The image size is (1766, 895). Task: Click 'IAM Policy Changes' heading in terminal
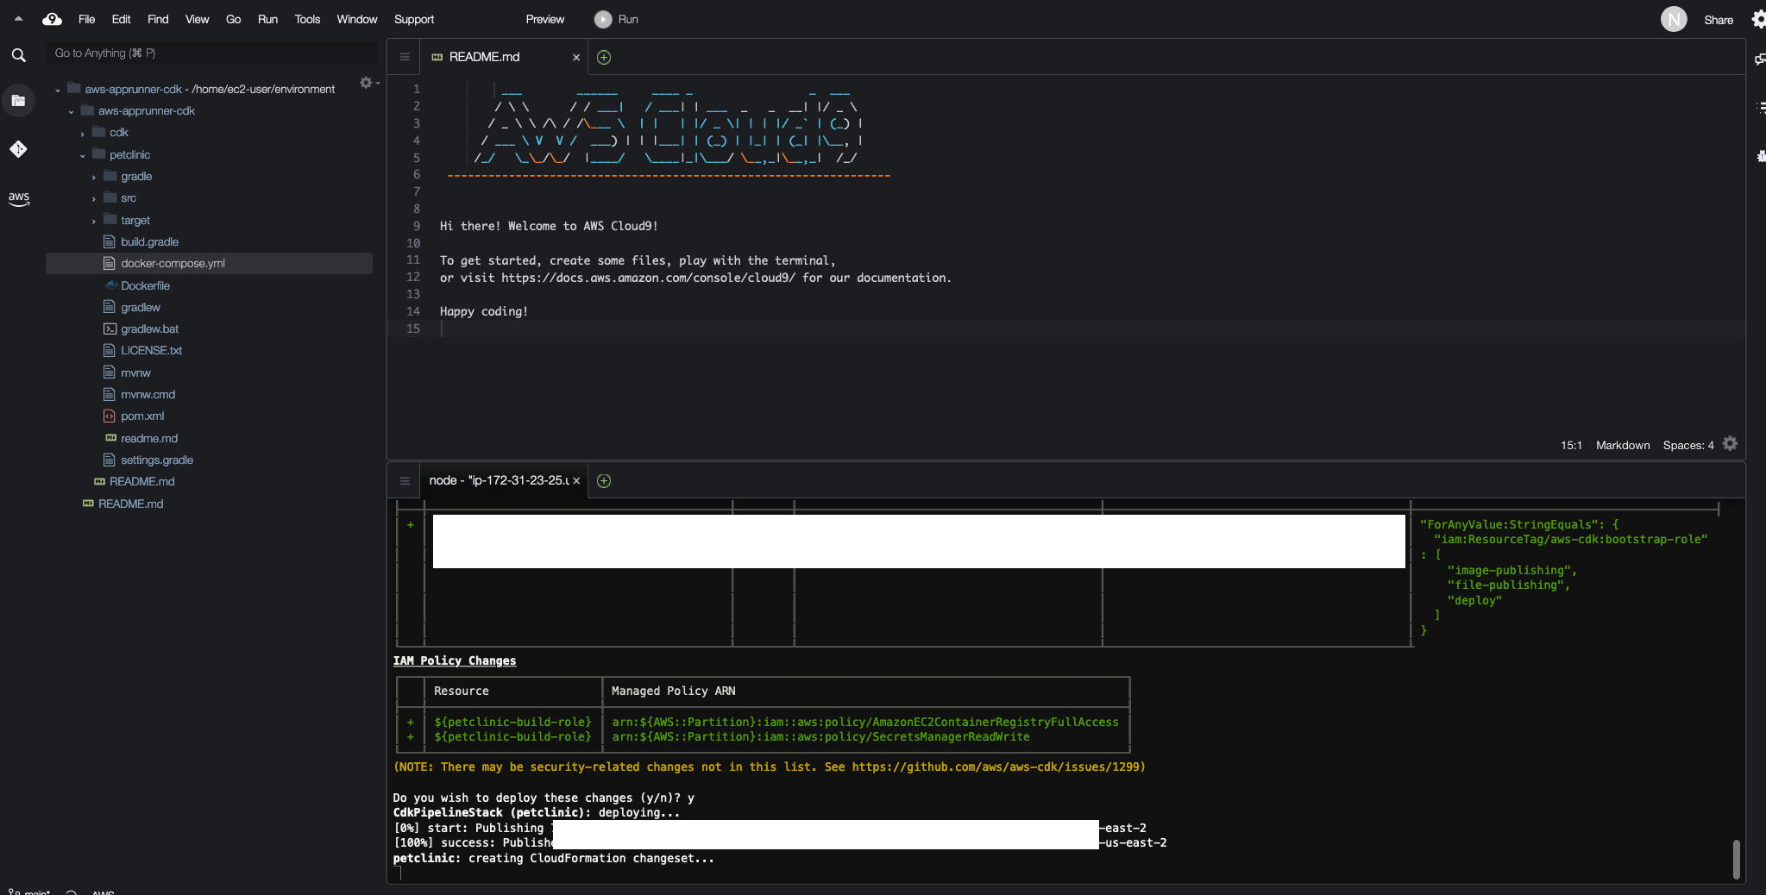(455, 660)
